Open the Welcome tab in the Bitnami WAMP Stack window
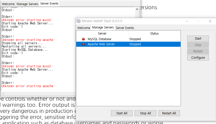 click(83, 28)
